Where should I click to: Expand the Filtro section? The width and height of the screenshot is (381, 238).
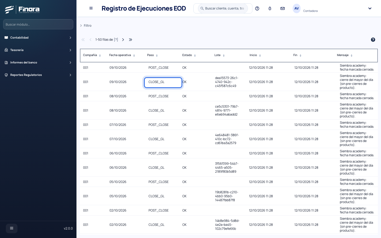(86, 26)
